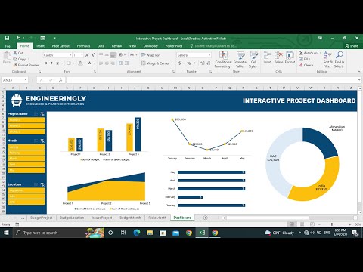
Task: Switch to the Insert ribbon tab
Action: [40, 46]
